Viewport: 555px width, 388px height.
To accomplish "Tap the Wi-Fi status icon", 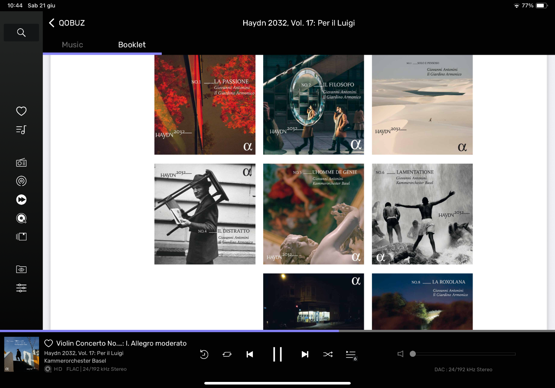I will pos(516,6).
